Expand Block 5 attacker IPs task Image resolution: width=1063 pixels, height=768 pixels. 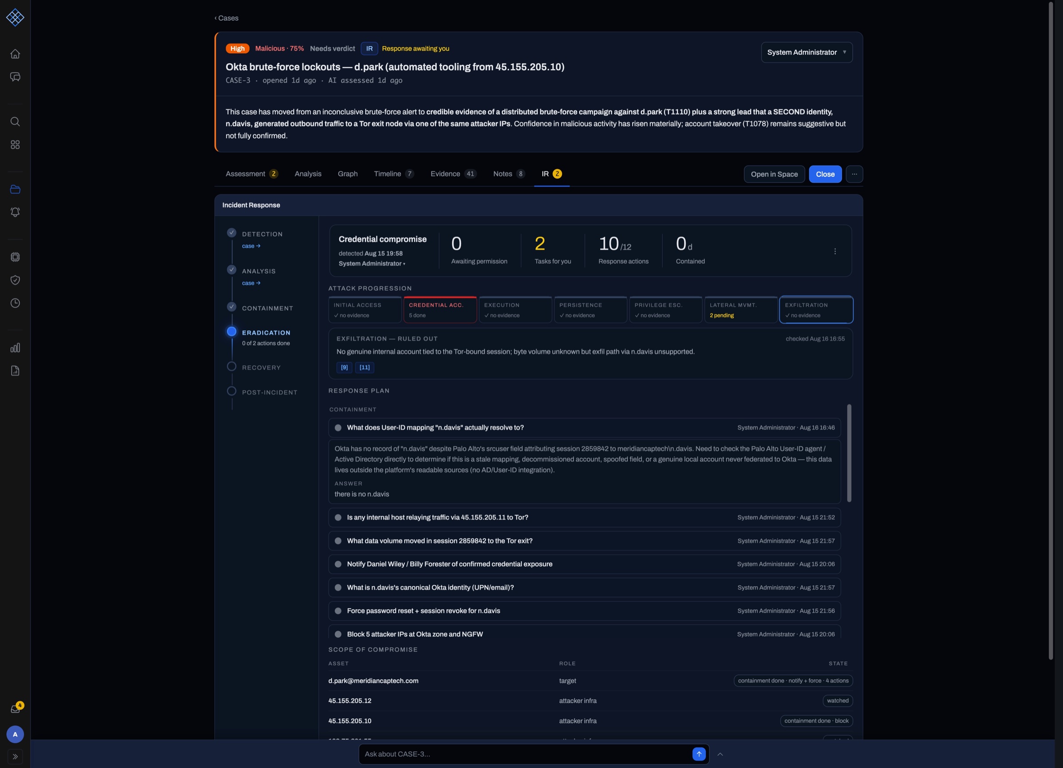click(x=585, y=632)
